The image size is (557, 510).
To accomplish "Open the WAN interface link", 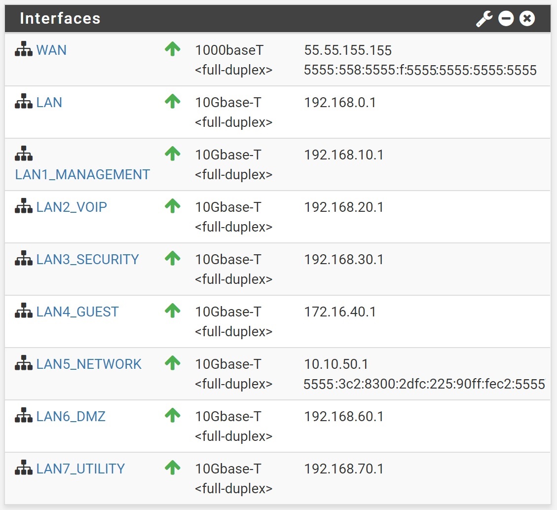I will click(51, 50).
